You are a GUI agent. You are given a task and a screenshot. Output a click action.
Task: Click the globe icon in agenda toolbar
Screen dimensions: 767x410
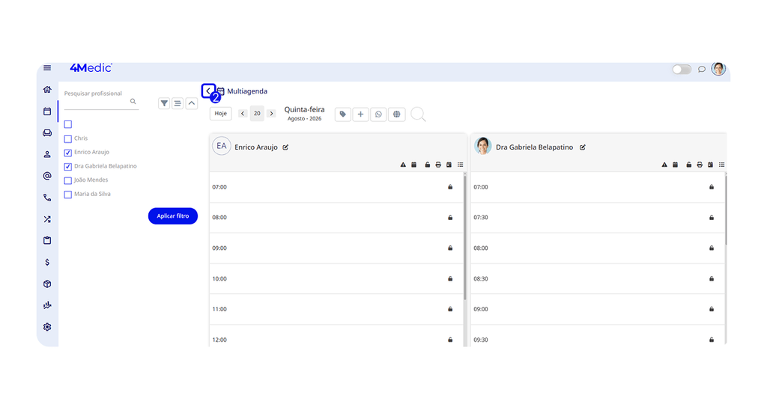coord(397,114)
